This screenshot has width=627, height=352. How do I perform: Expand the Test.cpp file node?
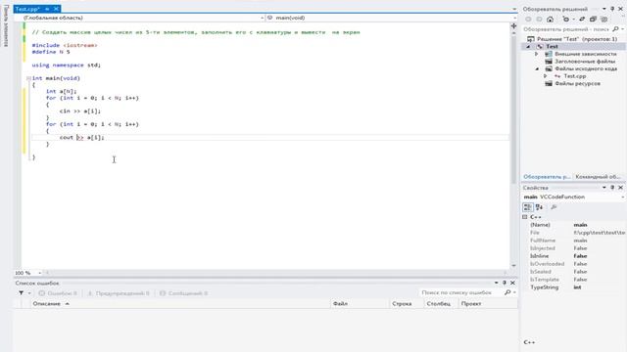click(x=546, y=76)
